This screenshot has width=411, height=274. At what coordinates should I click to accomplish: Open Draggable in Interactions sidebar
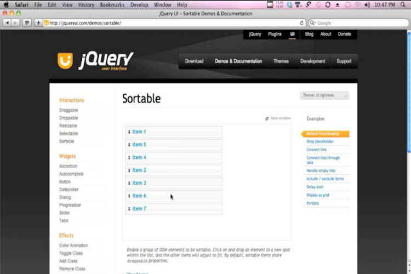pyautogui.click(x=68, y=110)
